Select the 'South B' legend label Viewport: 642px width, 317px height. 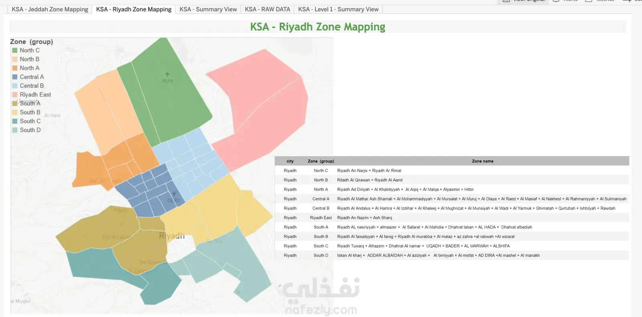pyautogui.click(x=30, y=112)
